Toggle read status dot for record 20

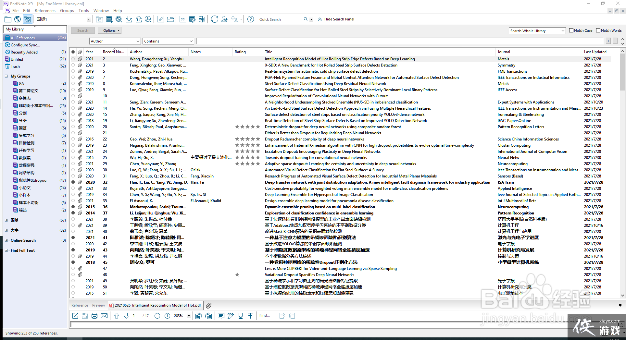(73, 127)
